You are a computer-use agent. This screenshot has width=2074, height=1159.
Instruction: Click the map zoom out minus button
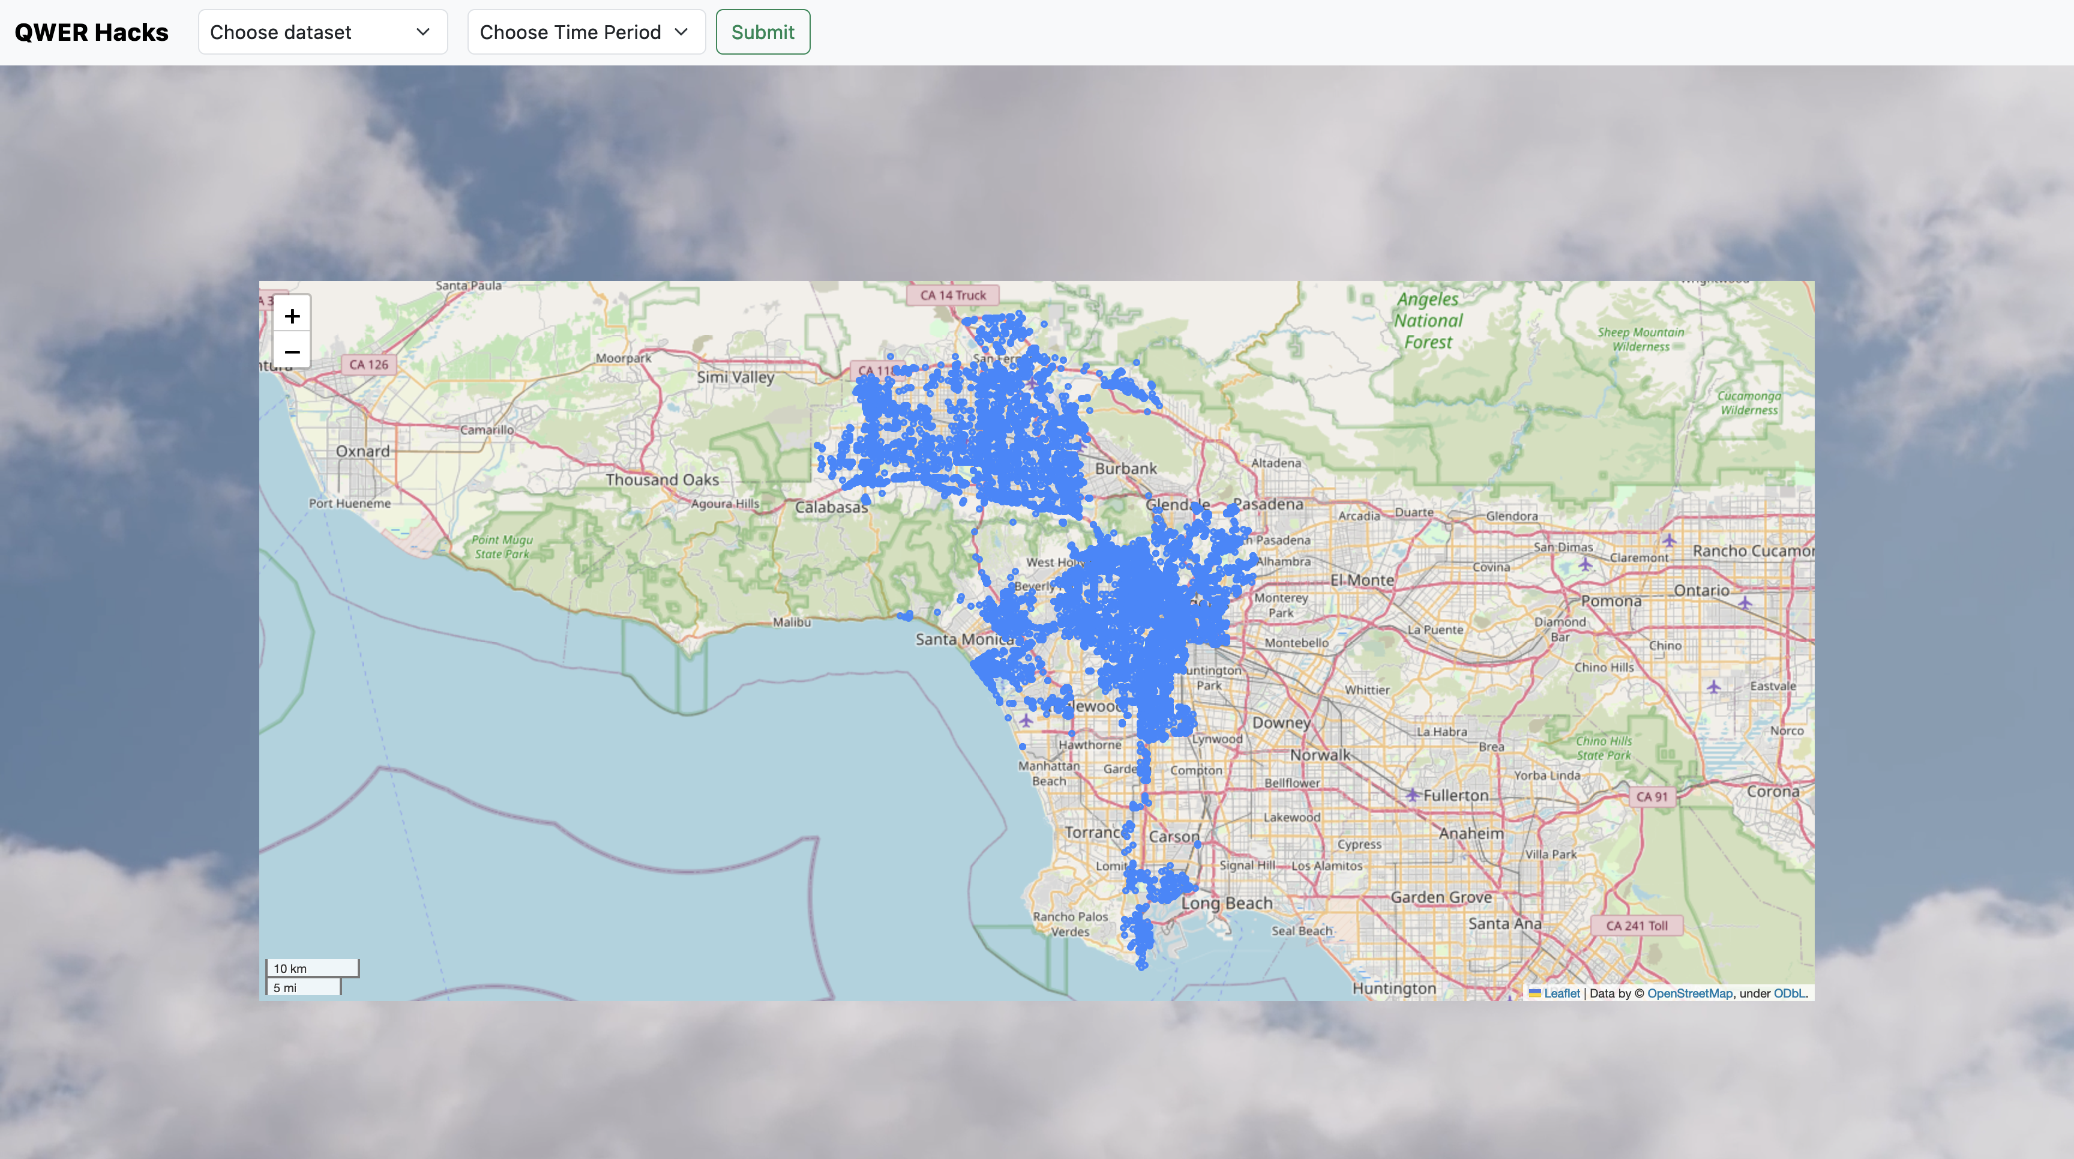(292, 352)
